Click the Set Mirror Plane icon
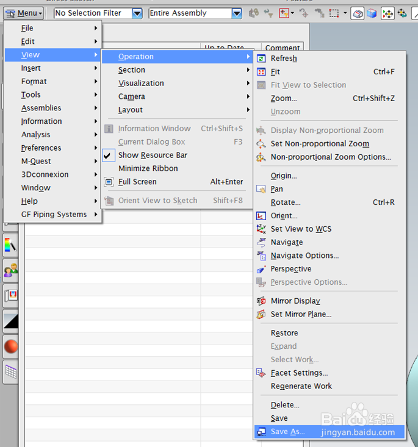Image resolution: width=418 pixels, height=447 pixels. 261,315
